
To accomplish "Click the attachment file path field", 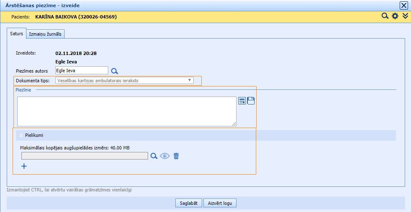I will click(84, 156).
